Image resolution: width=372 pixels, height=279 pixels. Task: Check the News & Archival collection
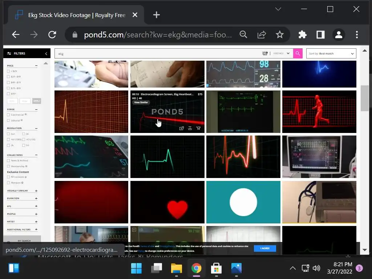[9, 161]
